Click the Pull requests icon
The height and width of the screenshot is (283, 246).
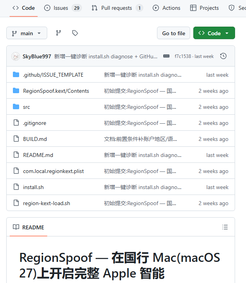94,8
